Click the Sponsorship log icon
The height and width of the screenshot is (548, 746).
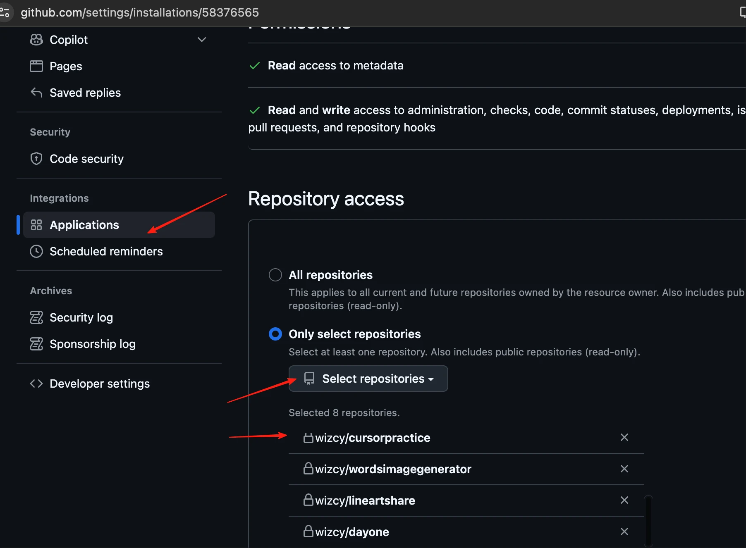36,344
